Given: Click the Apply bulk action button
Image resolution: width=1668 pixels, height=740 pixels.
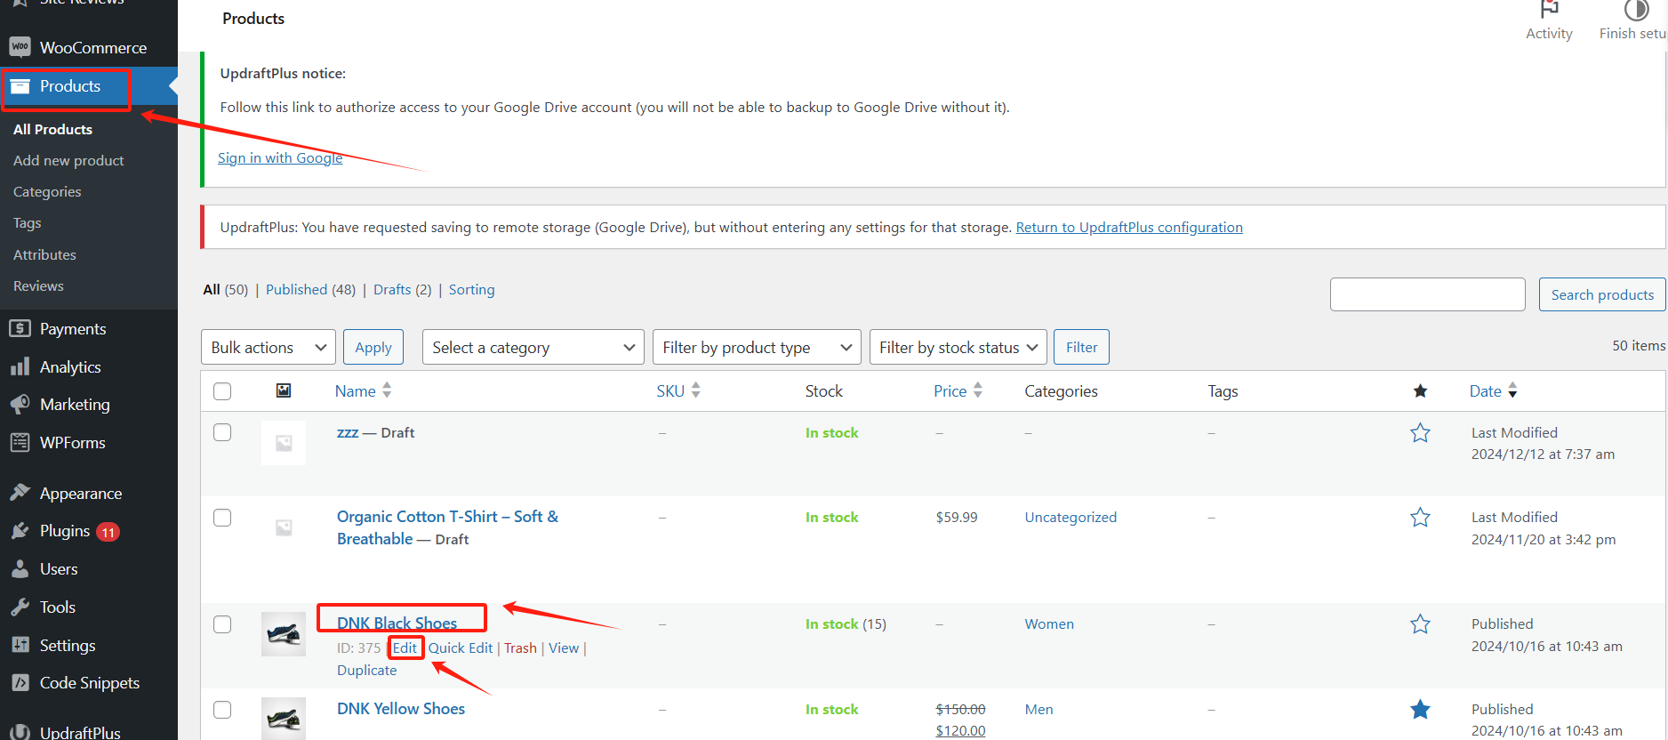Looking at the screenshot, I should (373, 347).
